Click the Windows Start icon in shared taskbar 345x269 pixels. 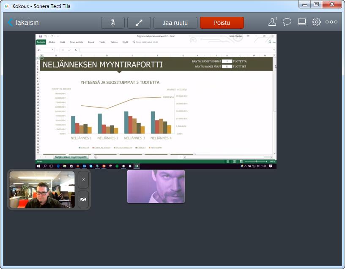(x=38, y=166)
